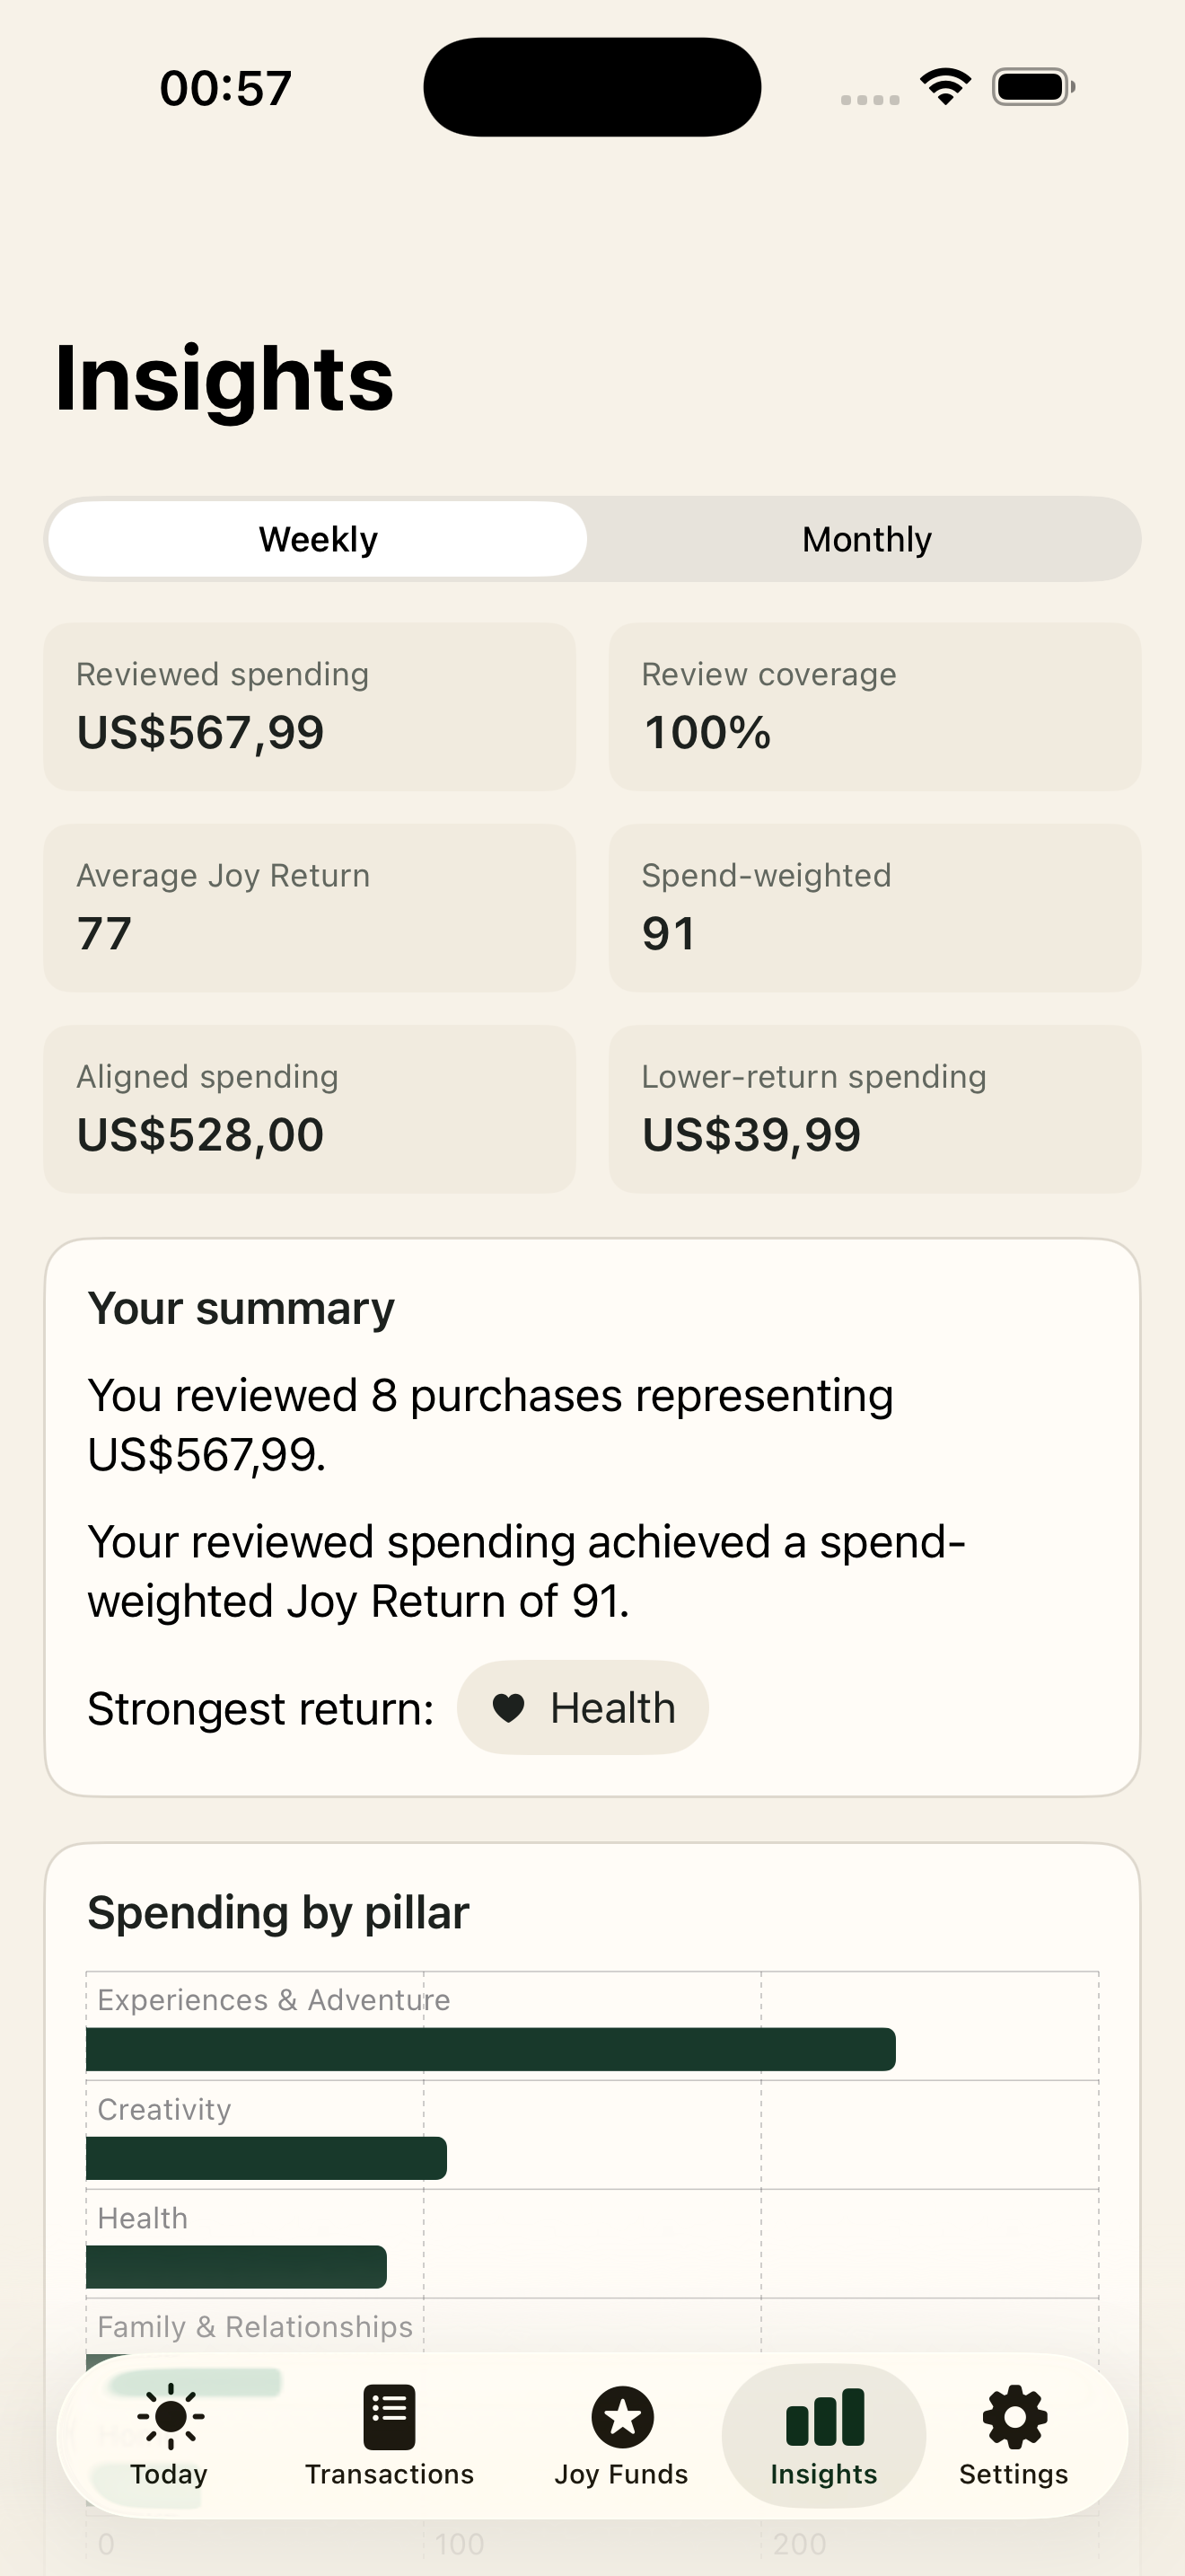Tap the Lower-return spending card
This screenshot has width=1185, height=2576.
(874, 1109)
